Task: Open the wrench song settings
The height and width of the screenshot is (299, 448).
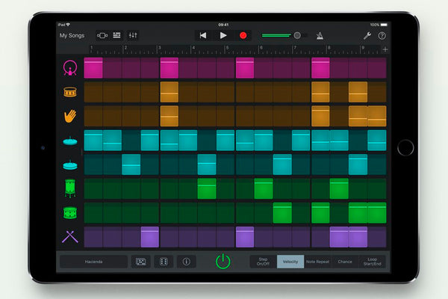Action: [x=367, y=35]
